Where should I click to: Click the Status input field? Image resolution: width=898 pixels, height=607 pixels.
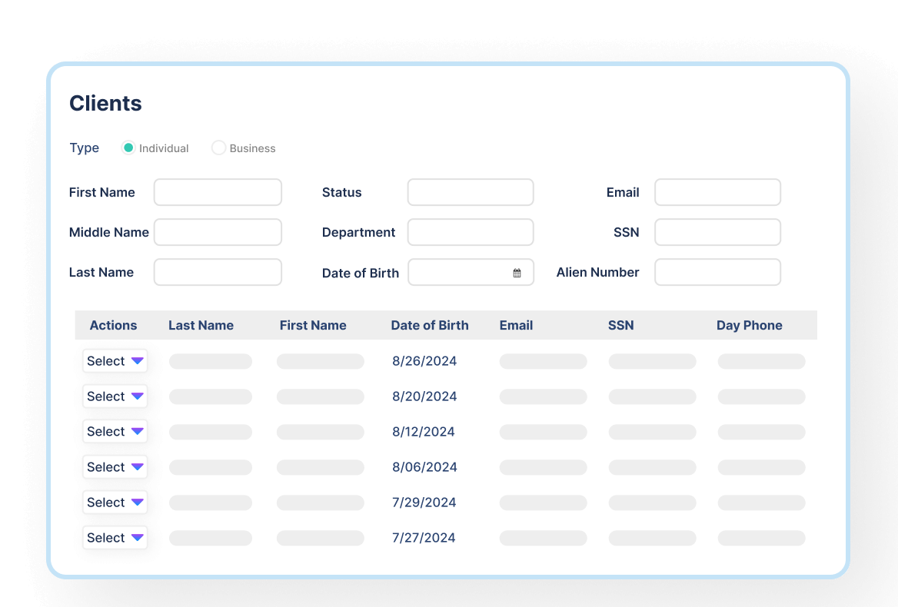471,192
